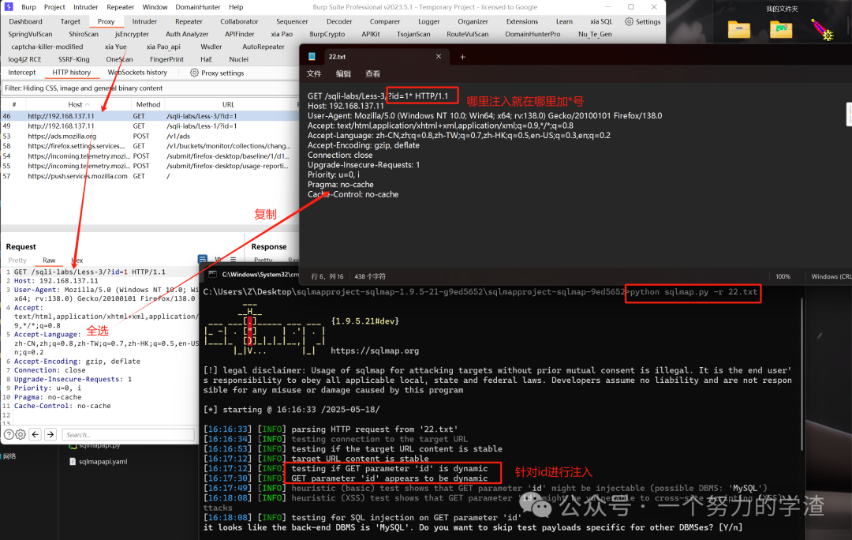Open Burp Settings gear at top right
Image resolution: width=852 pixels, height=540 pixels.
click(630, 21)
